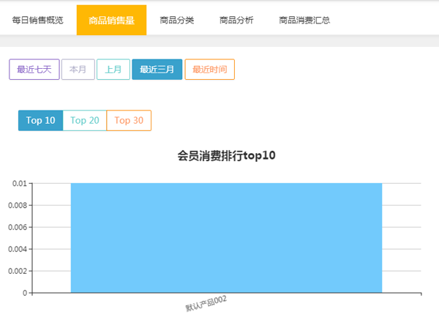Image resolution: width=439 pixels, height=317 pixels.
Task: Click the 最近三月 filter button
Action: [157, 70]
